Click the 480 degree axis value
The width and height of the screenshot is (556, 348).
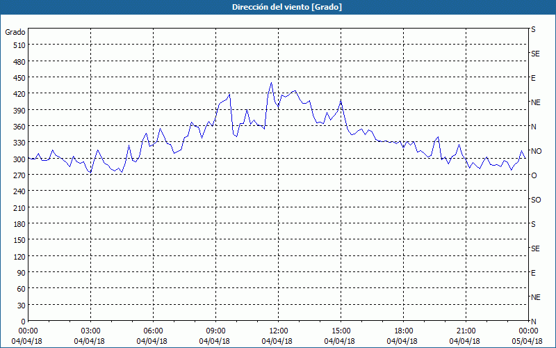pyautogui.click(x=19, y=62)
